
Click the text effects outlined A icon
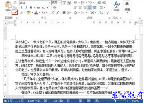pyautogui.click(x=22, y=12)
